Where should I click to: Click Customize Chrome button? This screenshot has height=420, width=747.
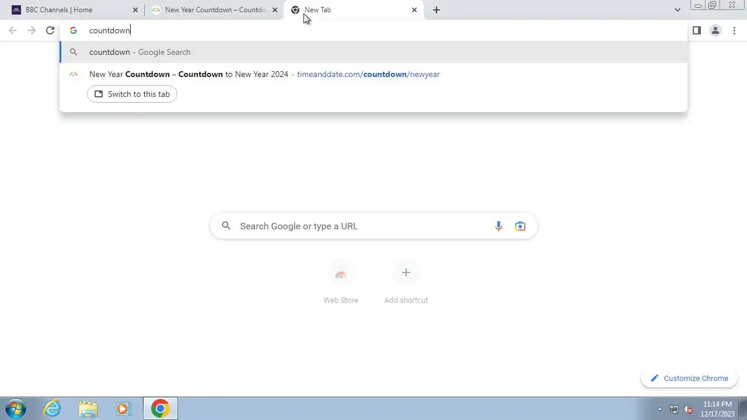pos(689,378)
